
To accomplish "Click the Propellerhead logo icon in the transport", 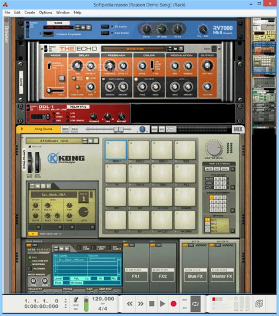I will coord(260,304).
